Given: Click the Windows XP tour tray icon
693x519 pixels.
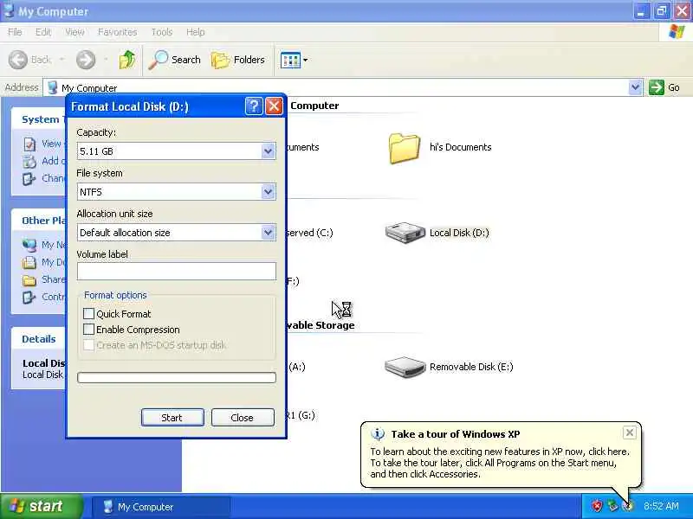Looking at the screenshot, I should point(627,506).
